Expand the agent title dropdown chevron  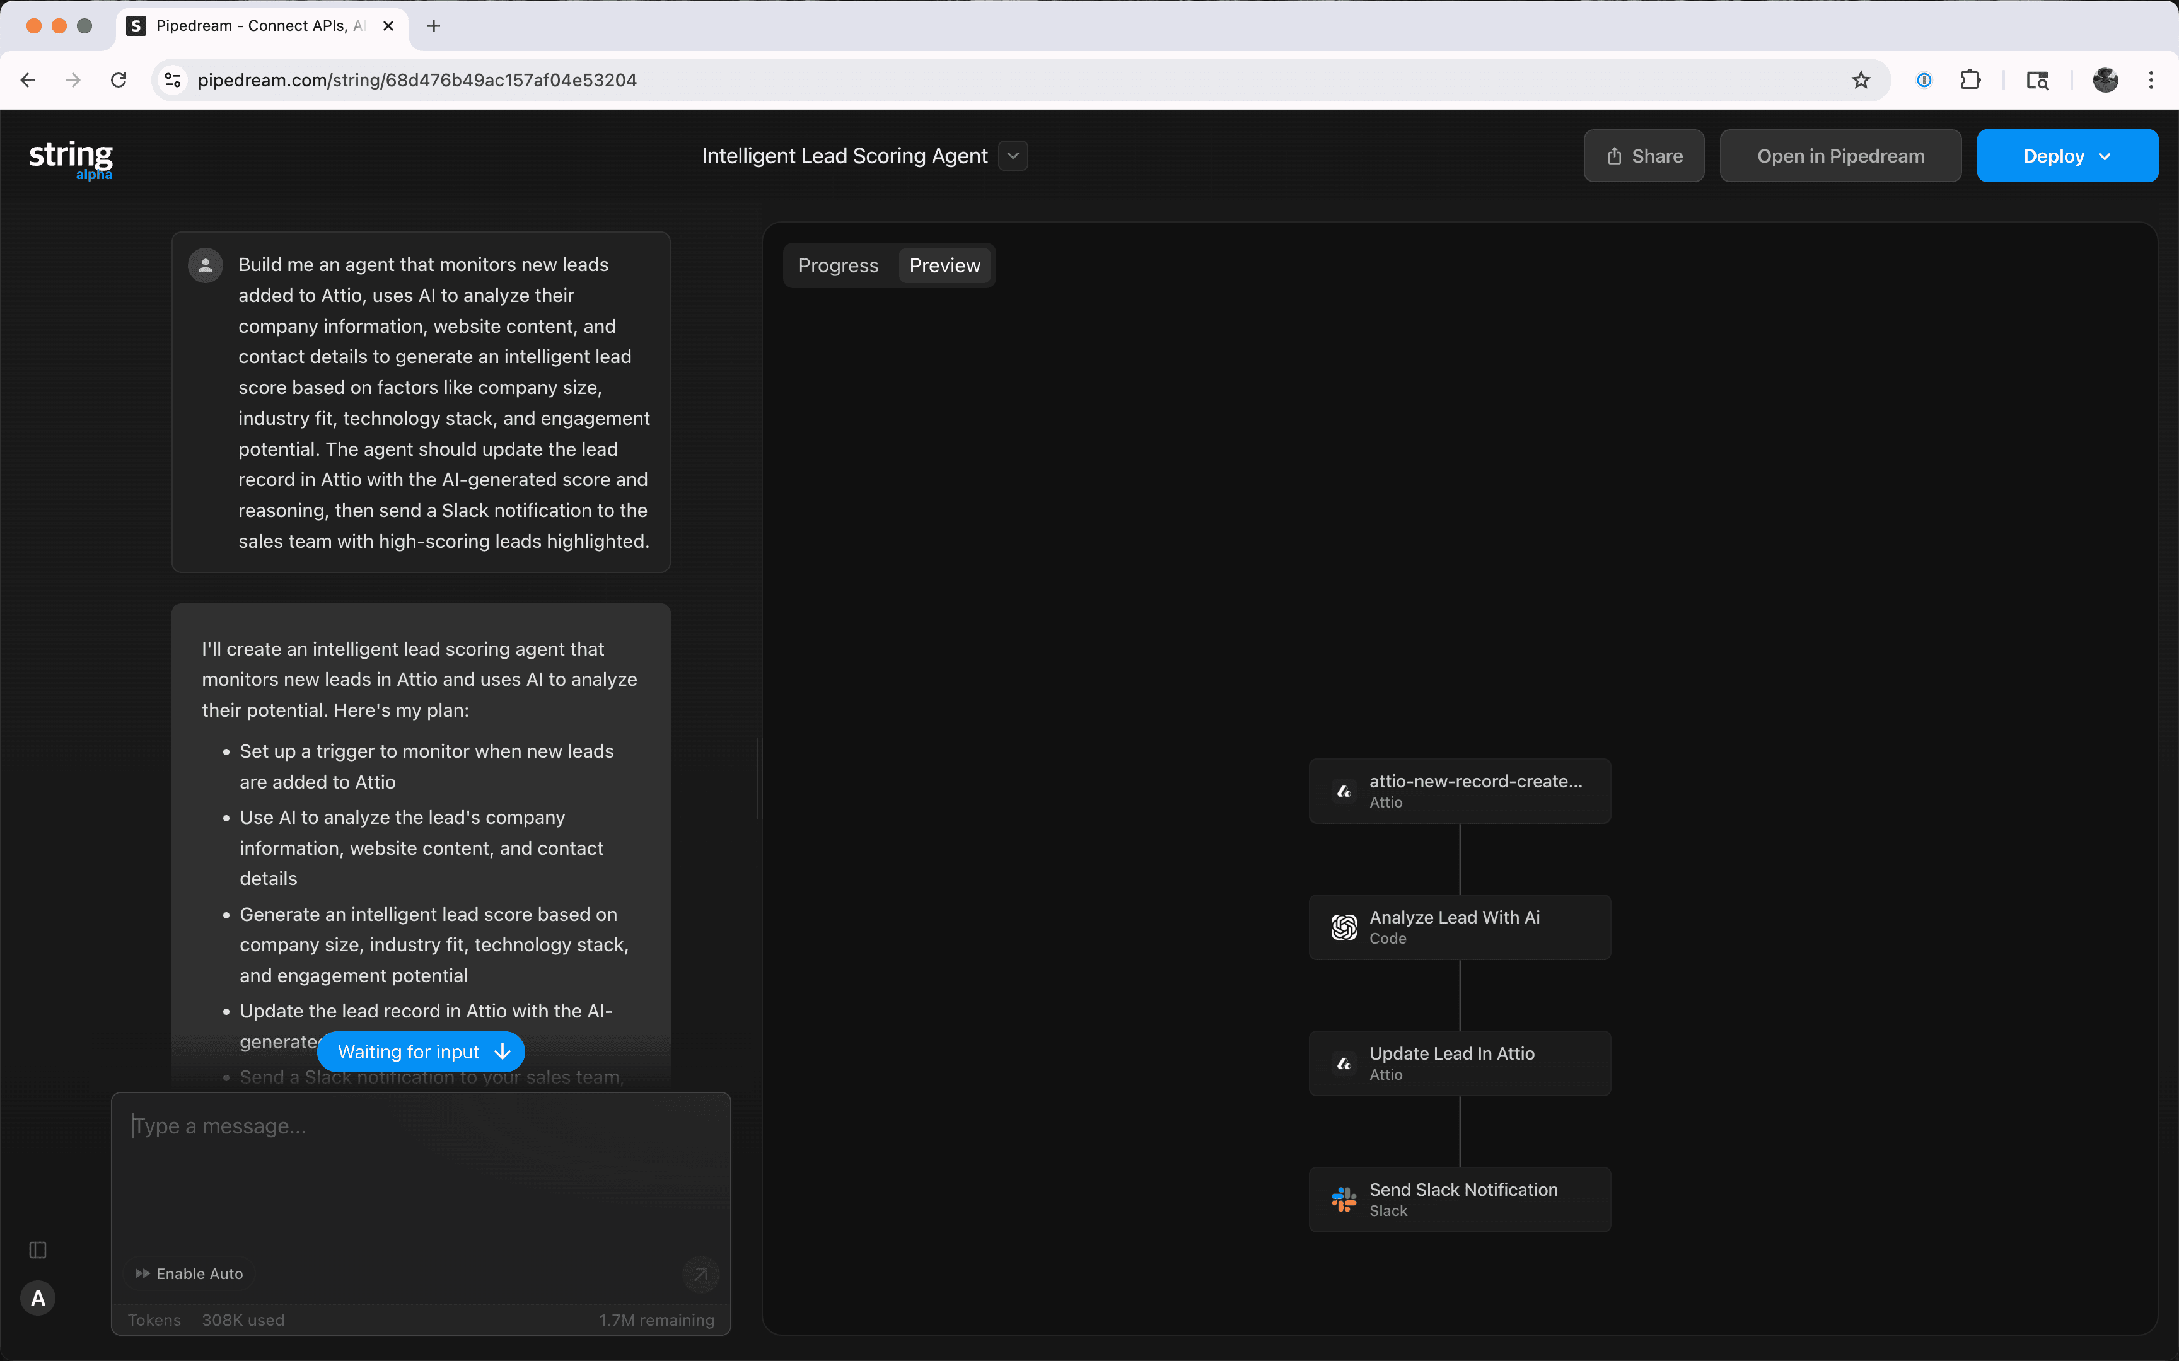(1013, 156)
